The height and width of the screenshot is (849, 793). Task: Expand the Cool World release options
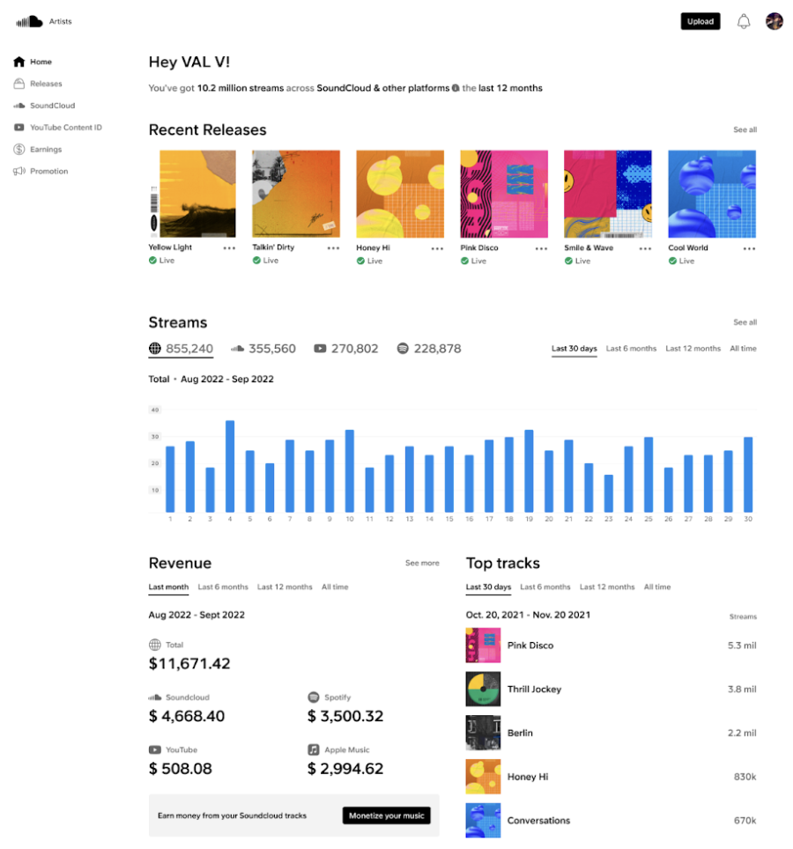point(749,248)
